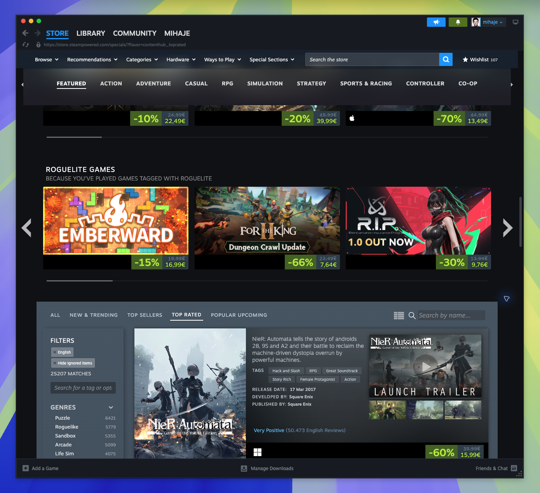Open the Recommendations dropdown menu
Viewport: 540px width, 493px height.
(x=92, y=59)
